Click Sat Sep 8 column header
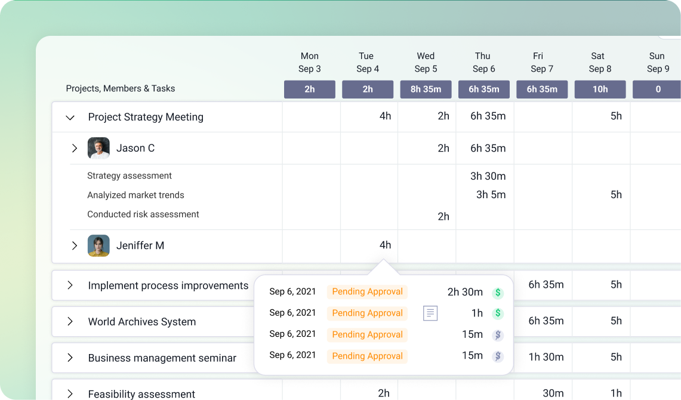The image size is (681, 400). click(600, 62)
